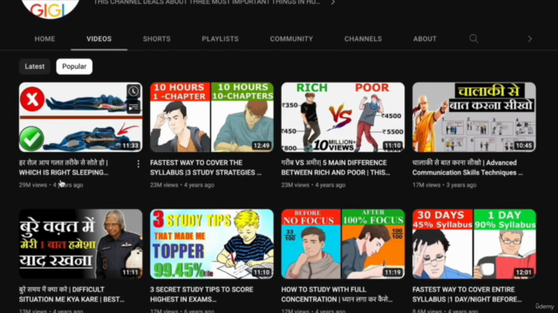Sort videos by Popular
Screen dimensions: 558x313
[x=74, y=66]
